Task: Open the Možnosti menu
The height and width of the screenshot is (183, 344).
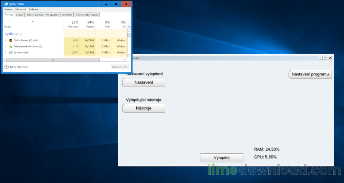Action: pyautogui.click(x=20, y=9)
